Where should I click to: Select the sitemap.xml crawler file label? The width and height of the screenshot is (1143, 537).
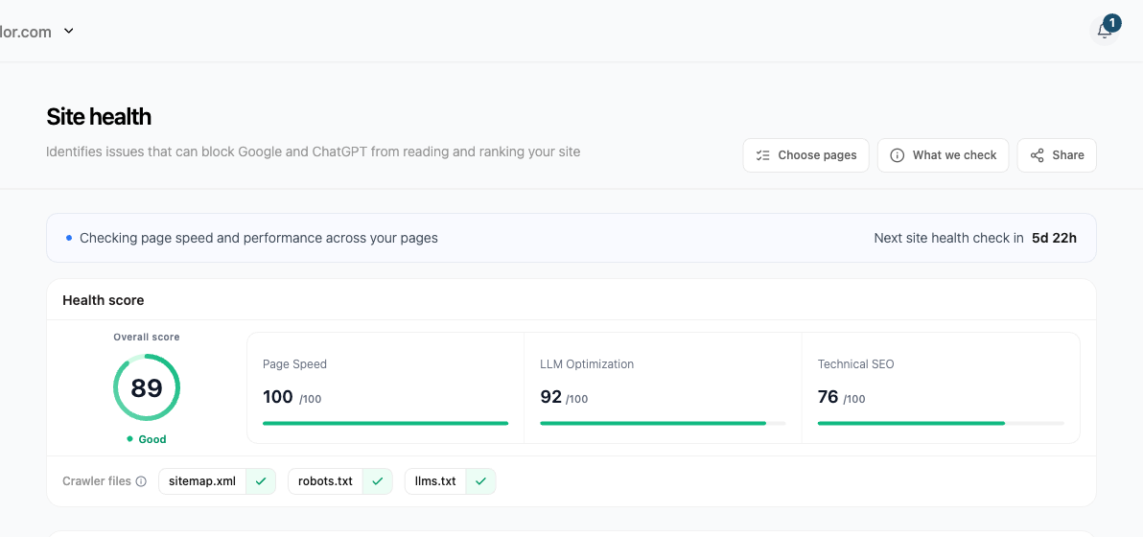[202, 481]
